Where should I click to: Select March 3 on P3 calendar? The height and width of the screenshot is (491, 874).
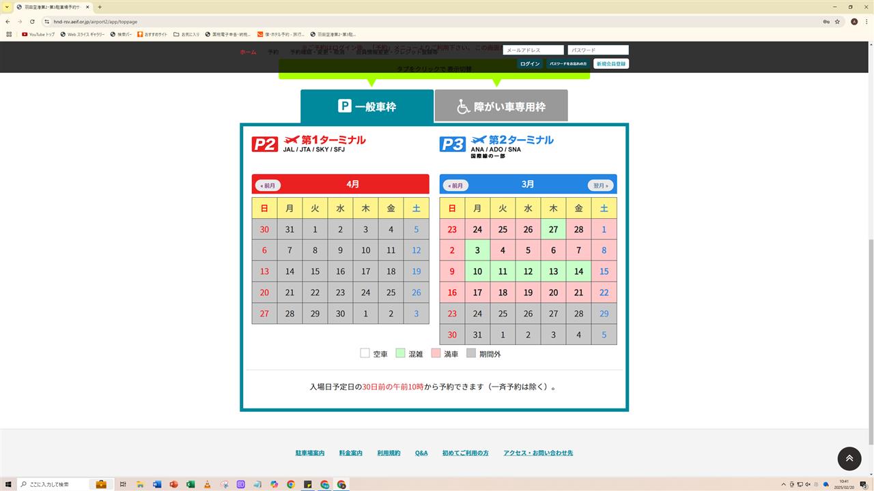tap(477, 250)
